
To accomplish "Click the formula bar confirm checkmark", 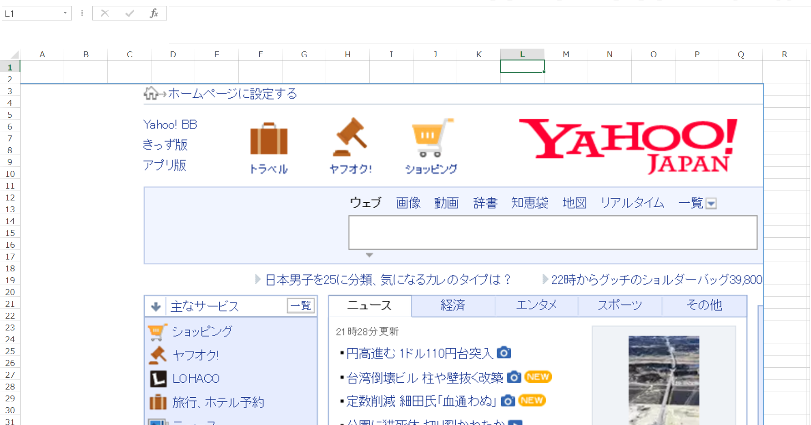I will point(130,13).
